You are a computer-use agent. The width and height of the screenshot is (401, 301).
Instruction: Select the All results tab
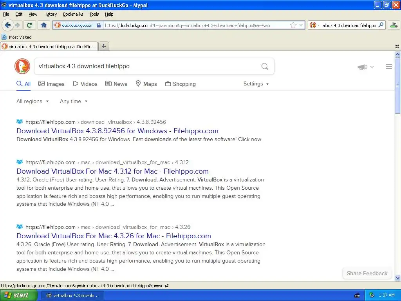coord(23,84)
